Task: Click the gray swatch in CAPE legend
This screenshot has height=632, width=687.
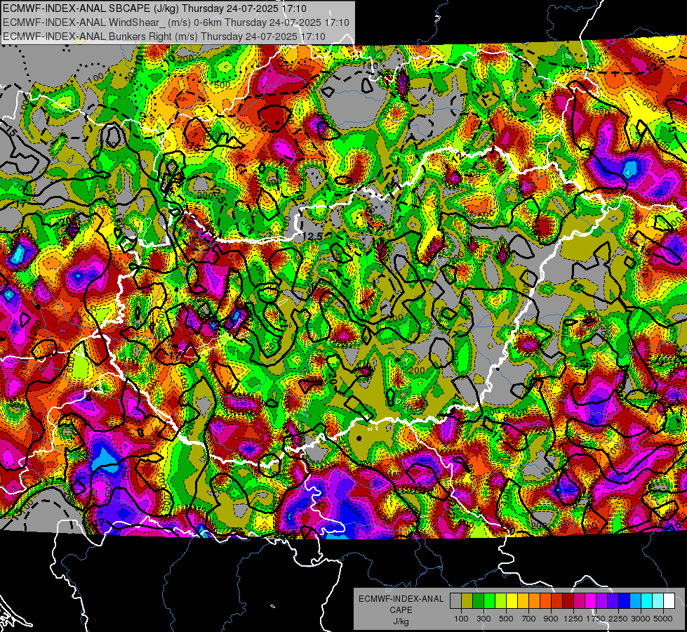Action: click(x=455, y=601)
